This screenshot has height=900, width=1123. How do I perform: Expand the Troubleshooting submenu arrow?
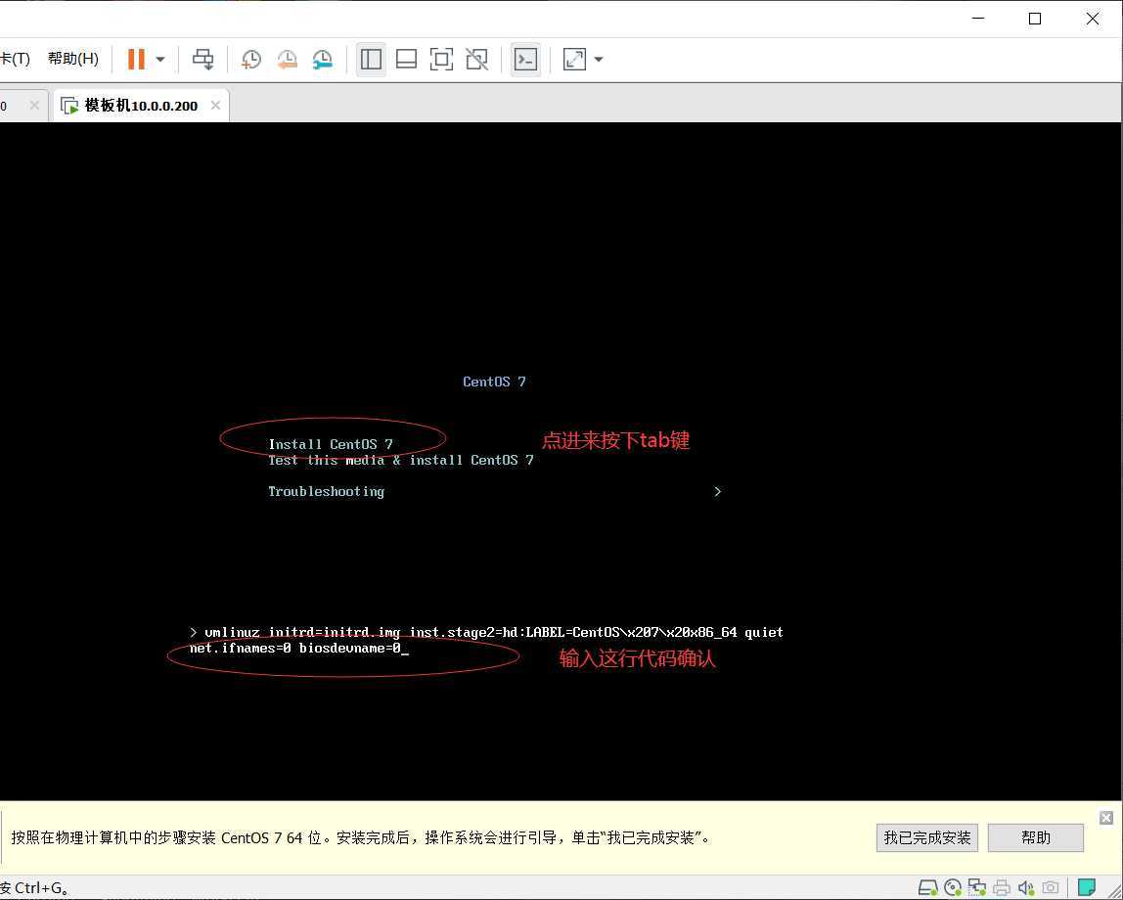click(717, 491)
